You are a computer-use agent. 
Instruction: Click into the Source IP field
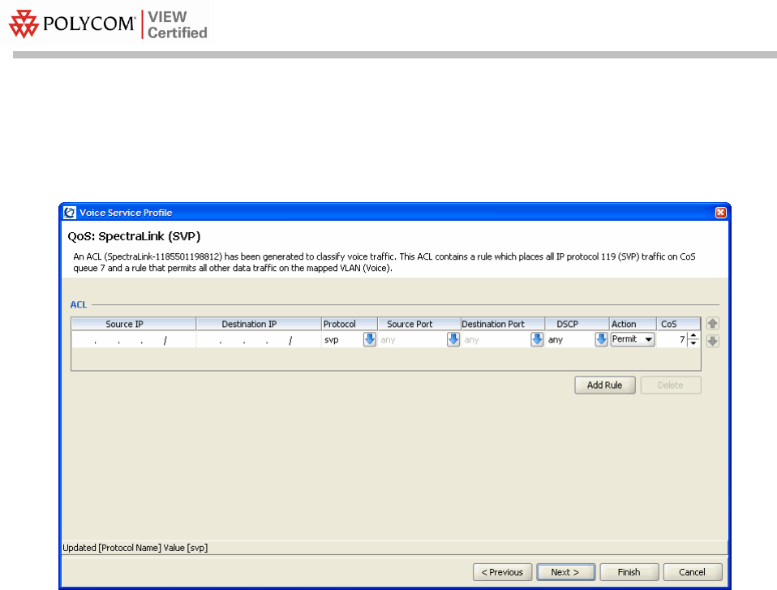(134, 339)
